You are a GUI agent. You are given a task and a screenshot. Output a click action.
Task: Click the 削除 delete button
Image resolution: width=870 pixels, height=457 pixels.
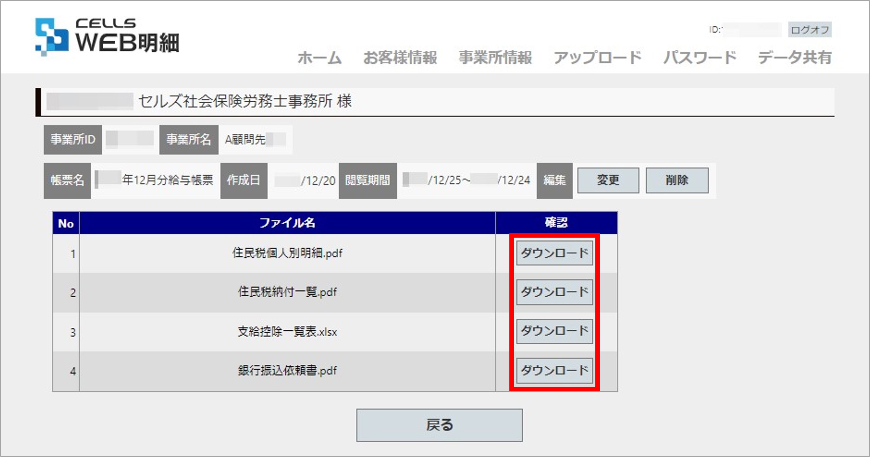[677, 180]
